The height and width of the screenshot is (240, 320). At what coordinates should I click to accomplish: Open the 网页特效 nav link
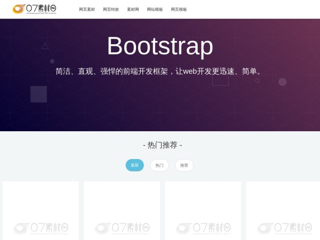click(111, 10)
